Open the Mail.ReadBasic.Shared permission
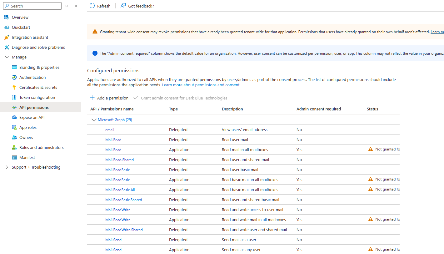Viewport: 444px width, 254px height. point(124,200)
